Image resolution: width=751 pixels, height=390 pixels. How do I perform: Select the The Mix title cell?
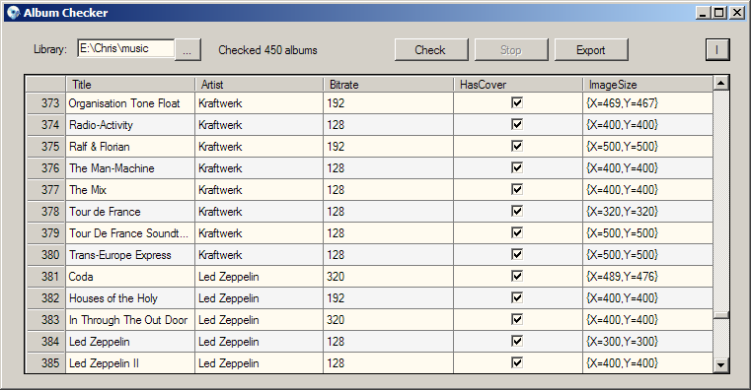point(130,190)
